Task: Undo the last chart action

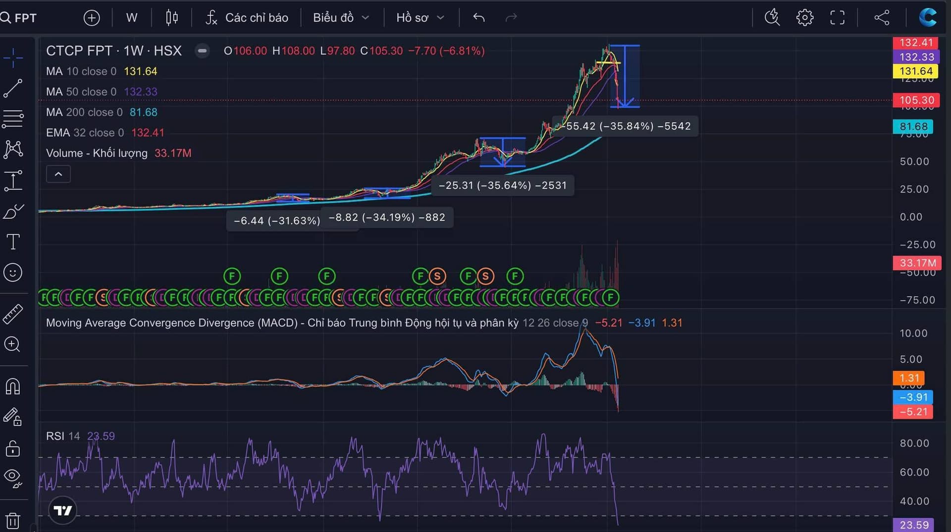Action: pos(478,18)
